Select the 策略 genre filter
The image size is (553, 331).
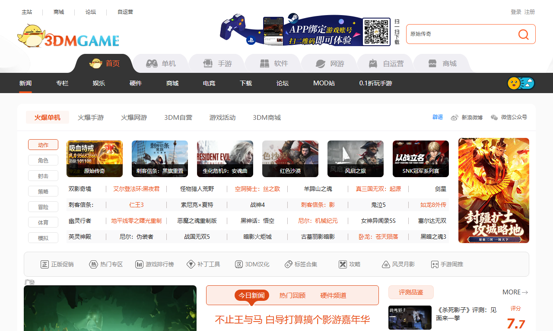pos(43,191)
